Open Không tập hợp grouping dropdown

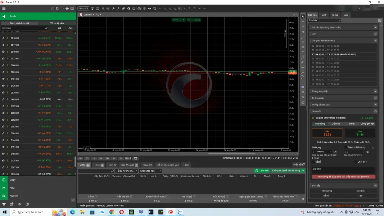pos(150,171)
